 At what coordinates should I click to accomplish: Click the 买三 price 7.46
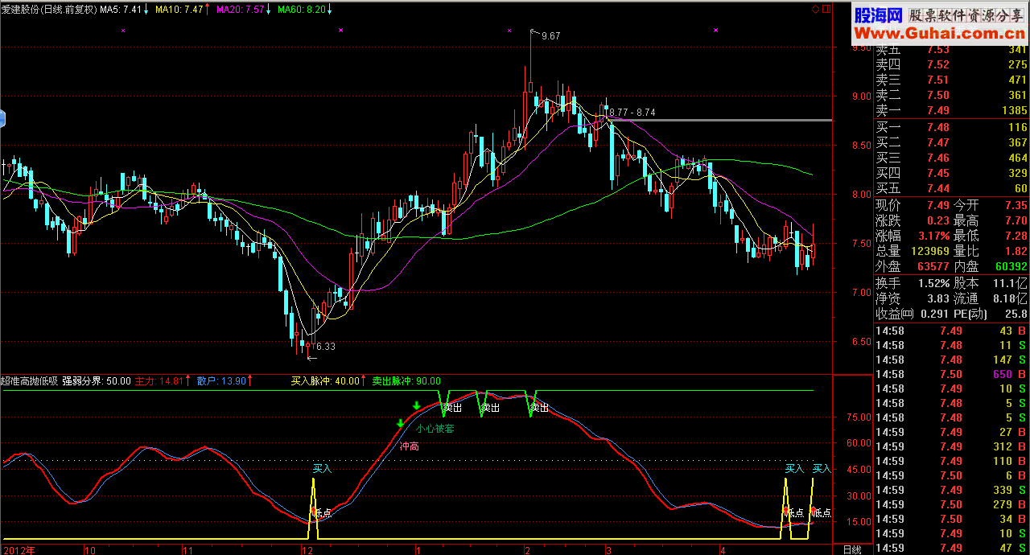pyautogui.click(x=937, y=158)
